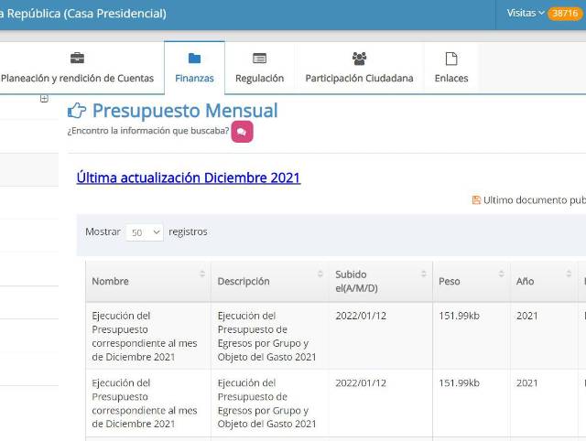Image resolution: width=586 pixels, height=441 pixels.
Task: Sort table by Peso column
Action: point(471,281)
